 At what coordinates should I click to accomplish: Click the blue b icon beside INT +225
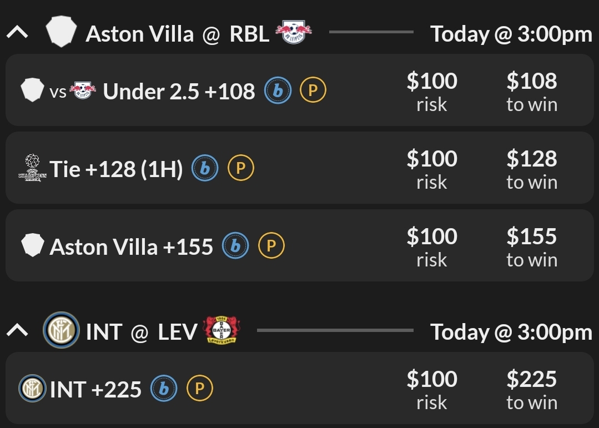click(164, 389)
